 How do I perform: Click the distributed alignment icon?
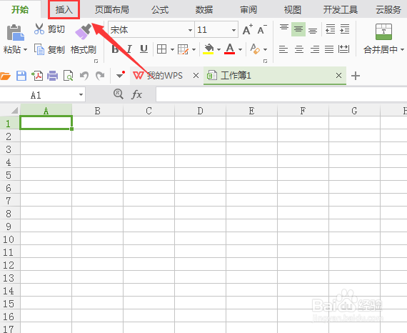coord(344,49)
